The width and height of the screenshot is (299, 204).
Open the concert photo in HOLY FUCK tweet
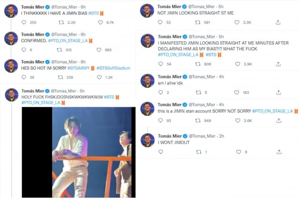79,152
